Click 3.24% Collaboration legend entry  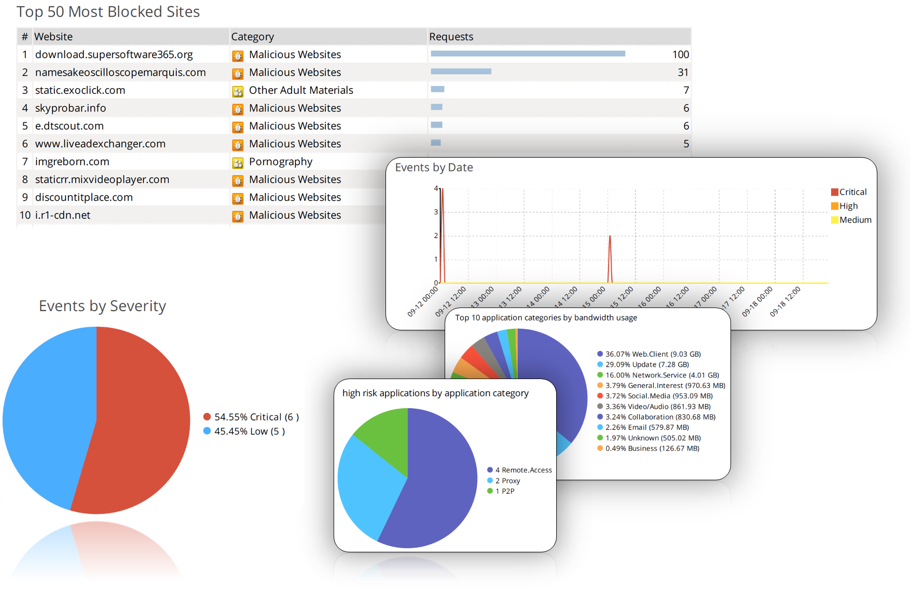(x=656, y=417)
